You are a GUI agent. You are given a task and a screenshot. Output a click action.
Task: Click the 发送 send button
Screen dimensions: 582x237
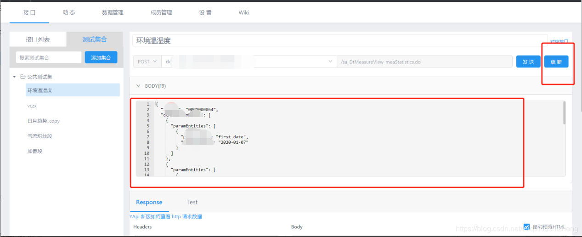(528, 62)
